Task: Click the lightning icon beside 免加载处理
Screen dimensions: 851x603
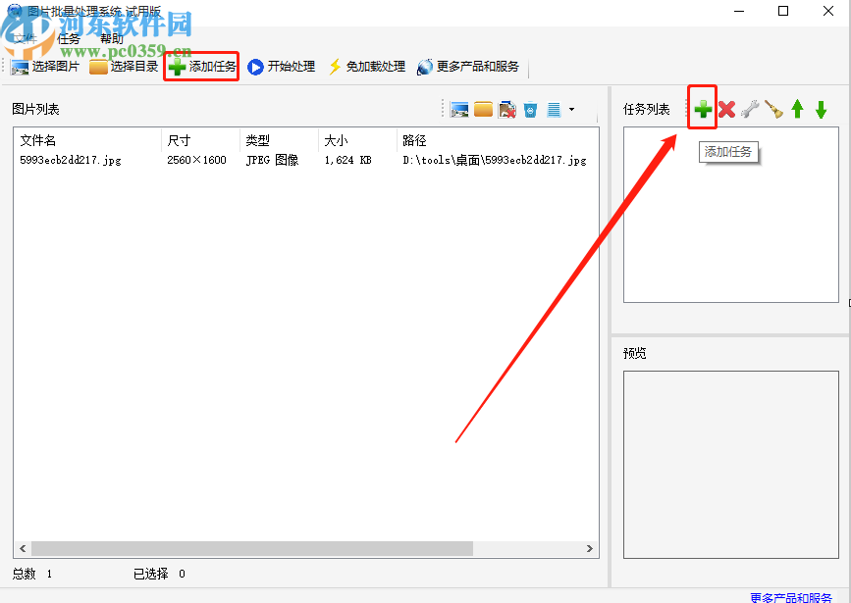Action: pyautogui.click(x=334, y=67)
